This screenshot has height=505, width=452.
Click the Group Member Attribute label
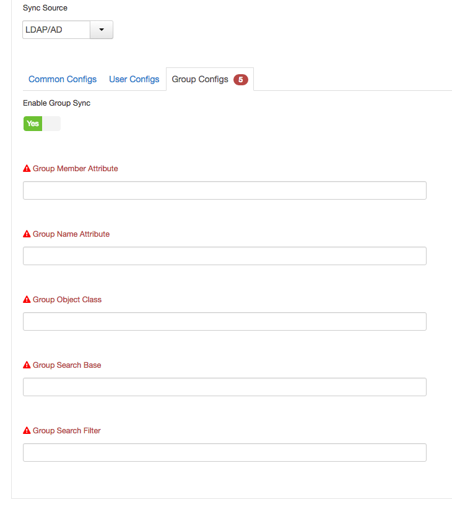click(75, 169)
